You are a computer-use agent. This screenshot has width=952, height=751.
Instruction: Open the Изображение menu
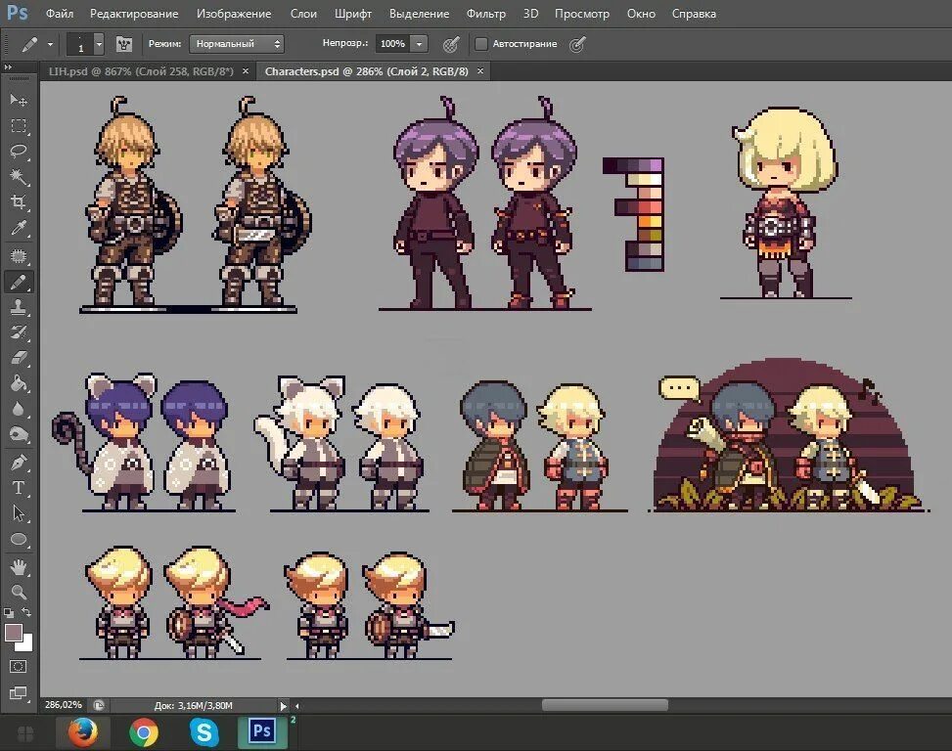pos(234,14)
